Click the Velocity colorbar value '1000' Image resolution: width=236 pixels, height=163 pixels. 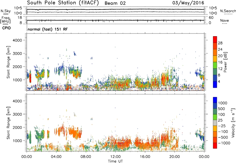pyautogui.click(x=223, y=103)
